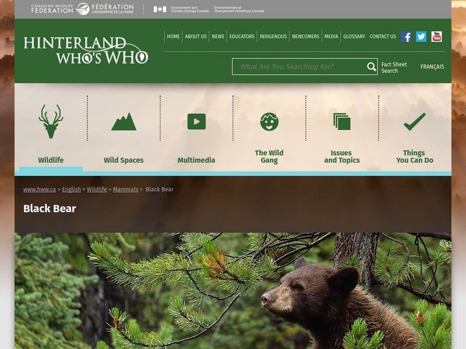Open the NEWS menu item
The height and width of the screenshot is (349, 466).
pos(218,37)
